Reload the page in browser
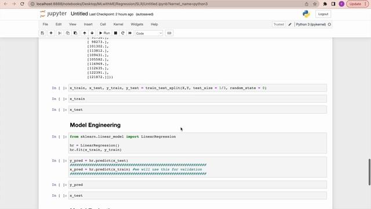Image resolution: width=371 pixels, height=209 pixels. pyautogui.click(x=22, y=4)
